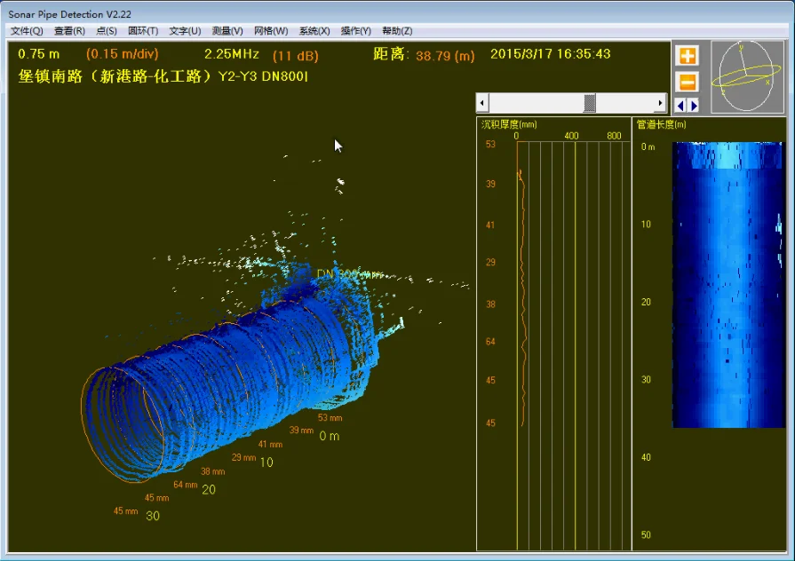Open the 查看(R) view menu
Screen dimensions: 795x561
point(68,30)
